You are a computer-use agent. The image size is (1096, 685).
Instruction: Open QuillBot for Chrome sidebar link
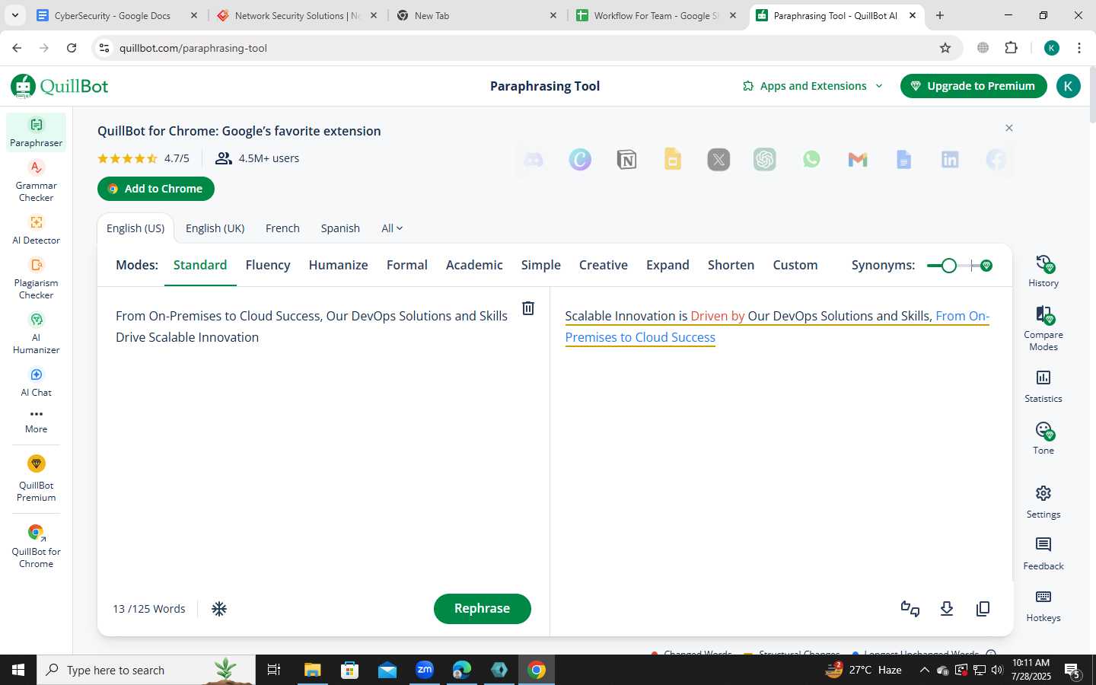pyautogui.click(x=36, y=546)
